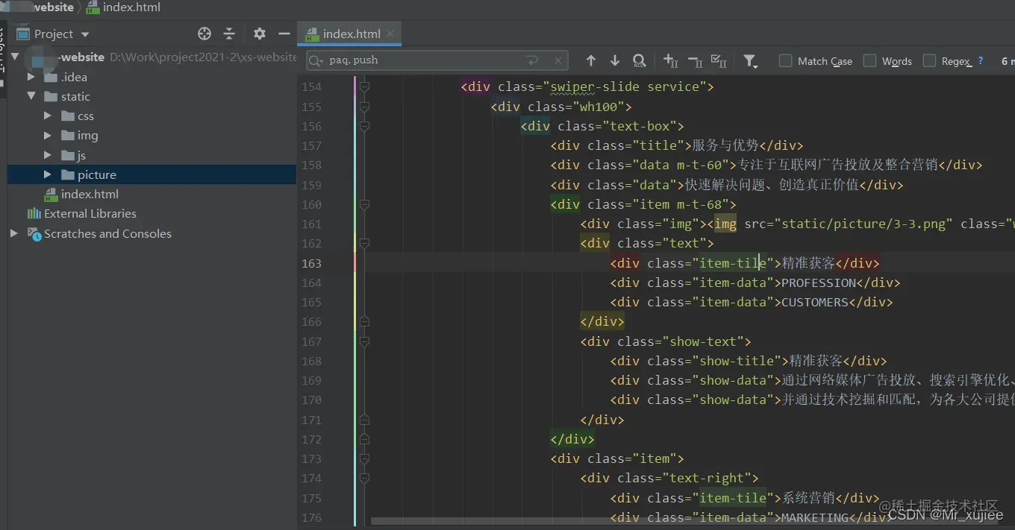Click the picture folder icon
This screenshot has height=530, width=1015.
[x=67, y=174]
